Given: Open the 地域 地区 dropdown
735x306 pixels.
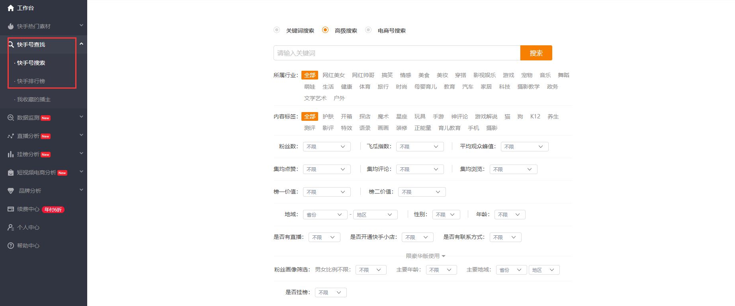Looking at the screenshot, I should pos(375,215).
